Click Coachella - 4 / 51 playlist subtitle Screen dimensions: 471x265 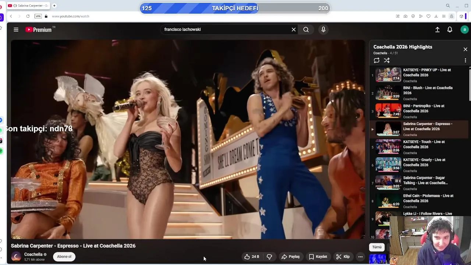coord(386,53)
